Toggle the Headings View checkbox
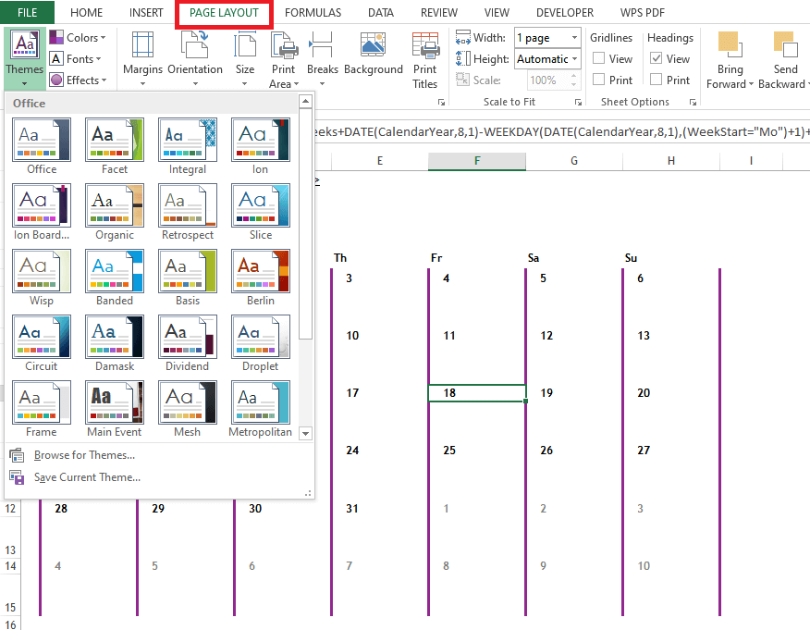Image resolution: width=810 pixels, height=630 pixels. point(657,59)
